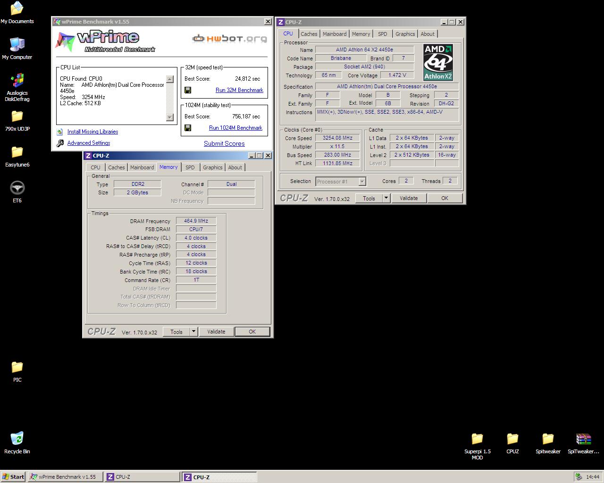Open the CPUZ desktop folder

click(x=512, y=443)
